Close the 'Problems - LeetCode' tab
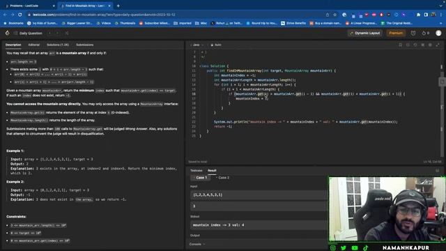The height and width of the screenshot is (251, 446). [54, 6]
